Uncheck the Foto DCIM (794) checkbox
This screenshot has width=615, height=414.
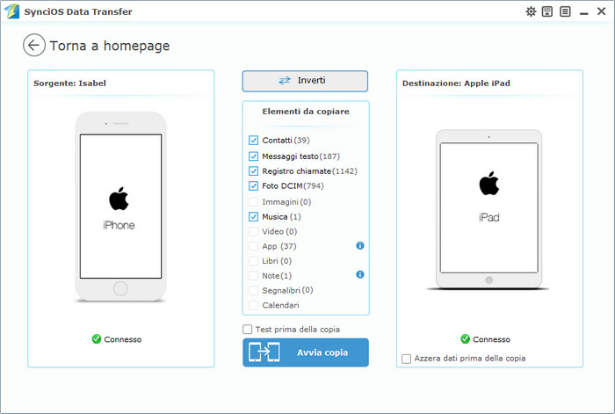[253, 185]
